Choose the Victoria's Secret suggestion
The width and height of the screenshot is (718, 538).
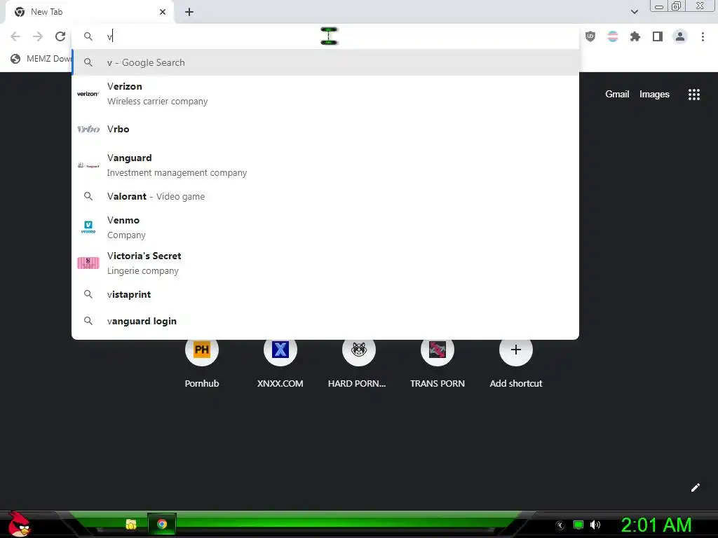coord(325,263)
